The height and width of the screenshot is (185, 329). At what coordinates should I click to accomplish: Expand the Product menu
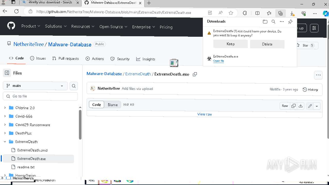coord(31,26)
